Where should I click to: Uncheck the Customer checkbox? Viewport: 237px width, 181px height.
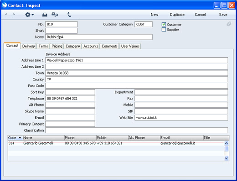[x=164, y=25]
